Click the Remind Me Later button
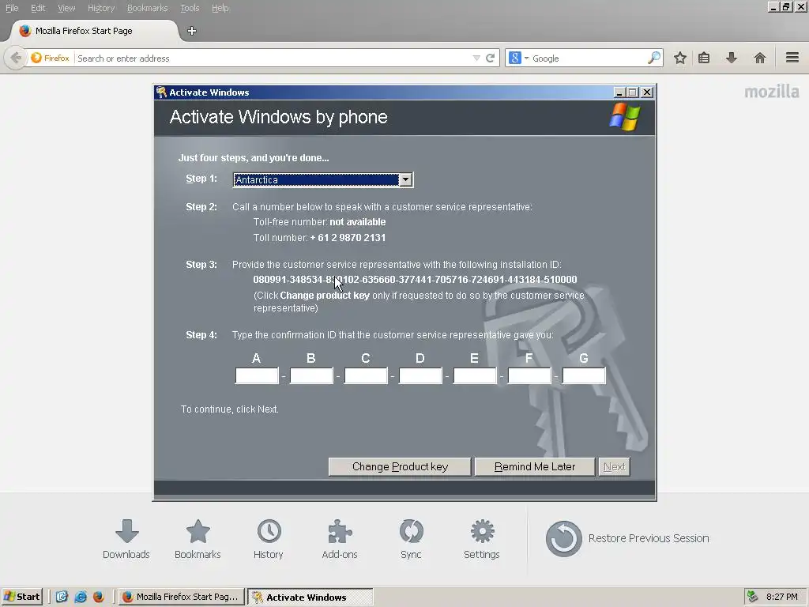Viewport: 809px width, 607px height. 535,466
